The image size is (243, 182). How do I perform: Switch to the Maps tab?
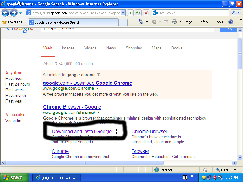click(x=156, y=48)
